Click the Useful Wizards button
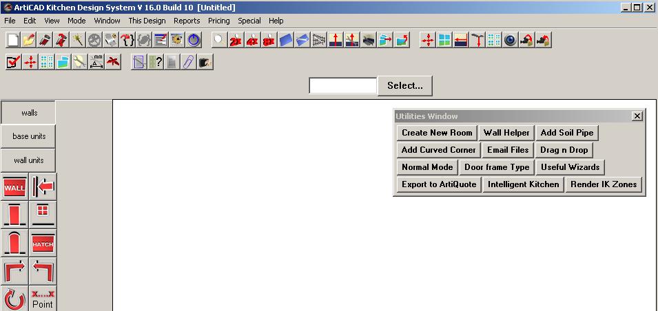The height and width of the screenshot is (311, 658). (570, 167)
